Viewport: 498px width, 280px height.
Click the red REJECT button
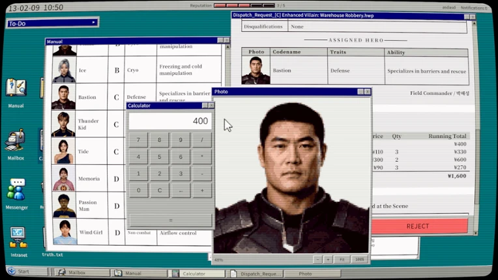417,226
